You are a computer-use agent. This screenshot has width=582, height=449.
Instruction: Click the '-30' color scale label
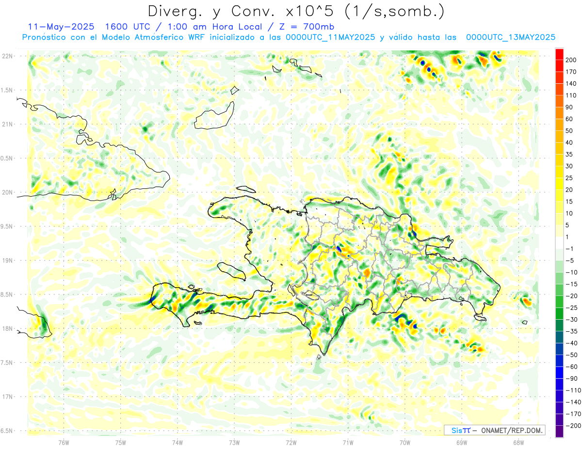(572, 320)
